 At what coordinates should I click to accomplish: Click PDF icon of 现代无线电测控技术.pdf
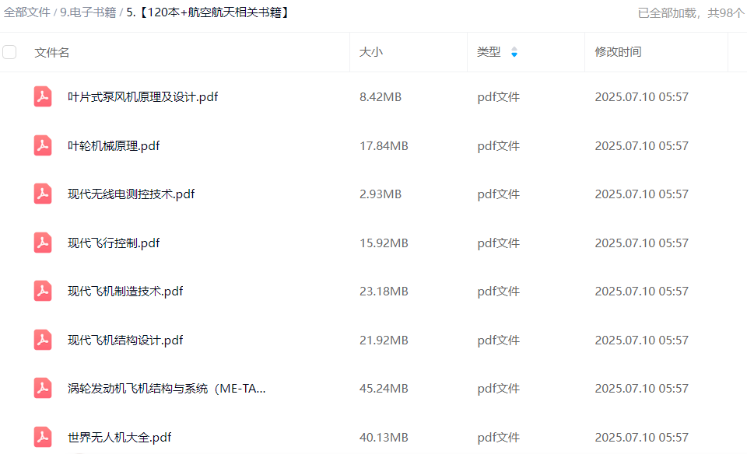click(43, 194)
